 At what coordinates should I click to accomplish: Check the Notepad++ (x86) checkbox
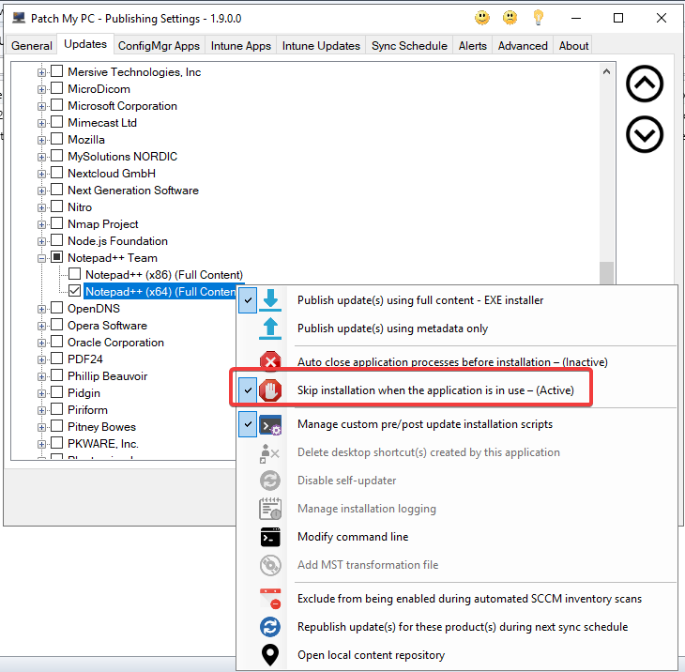(x=75, y=274)
